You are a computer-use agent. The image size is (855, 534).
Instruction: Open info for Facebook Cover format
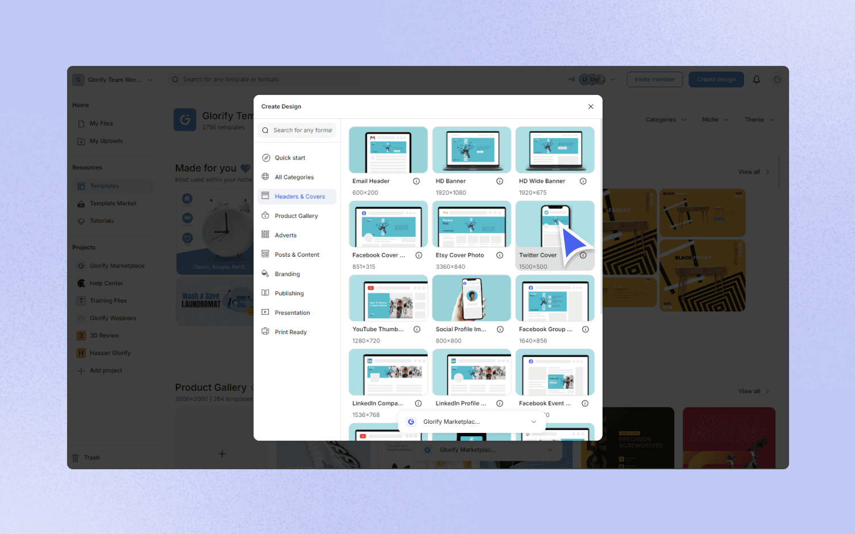pyautogui.click(x=418, y=255)
